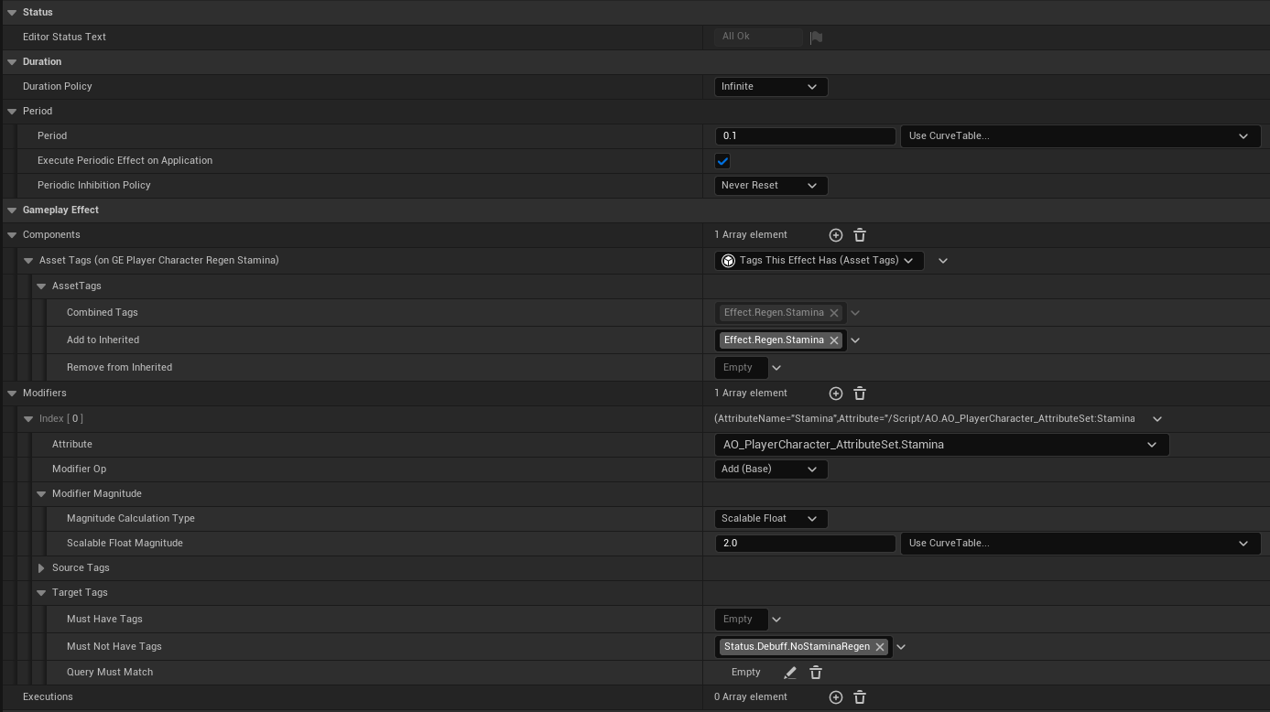Open Attribute dropdown AO_PlayerCharacter_AttributeSet.Stamina

tap(941, 445)
